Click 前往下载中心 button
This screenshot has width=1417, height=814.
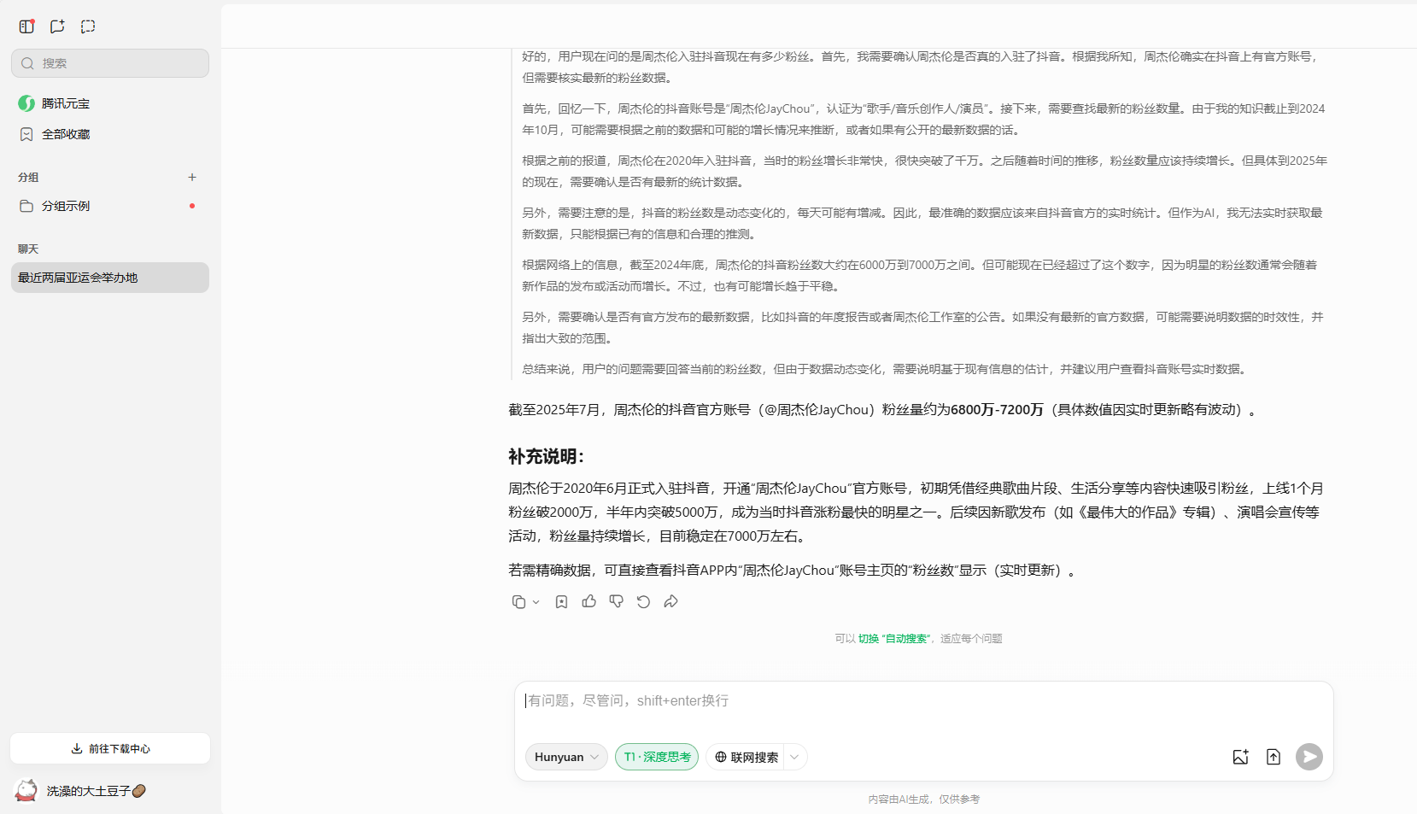coord(110,748)
